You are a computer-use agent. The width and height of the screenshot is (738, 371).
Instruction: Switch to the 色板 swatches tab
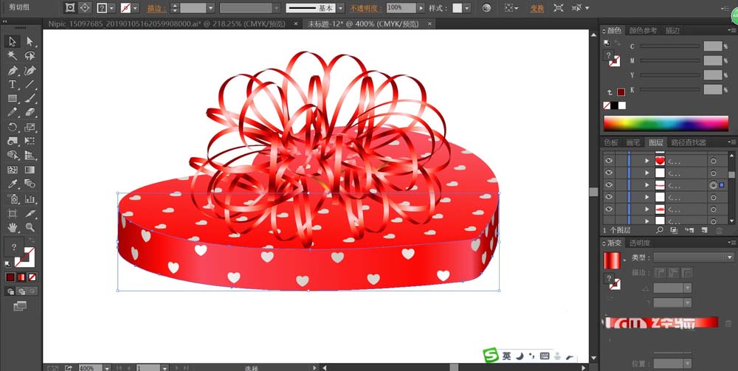click(x=611, y=142)
